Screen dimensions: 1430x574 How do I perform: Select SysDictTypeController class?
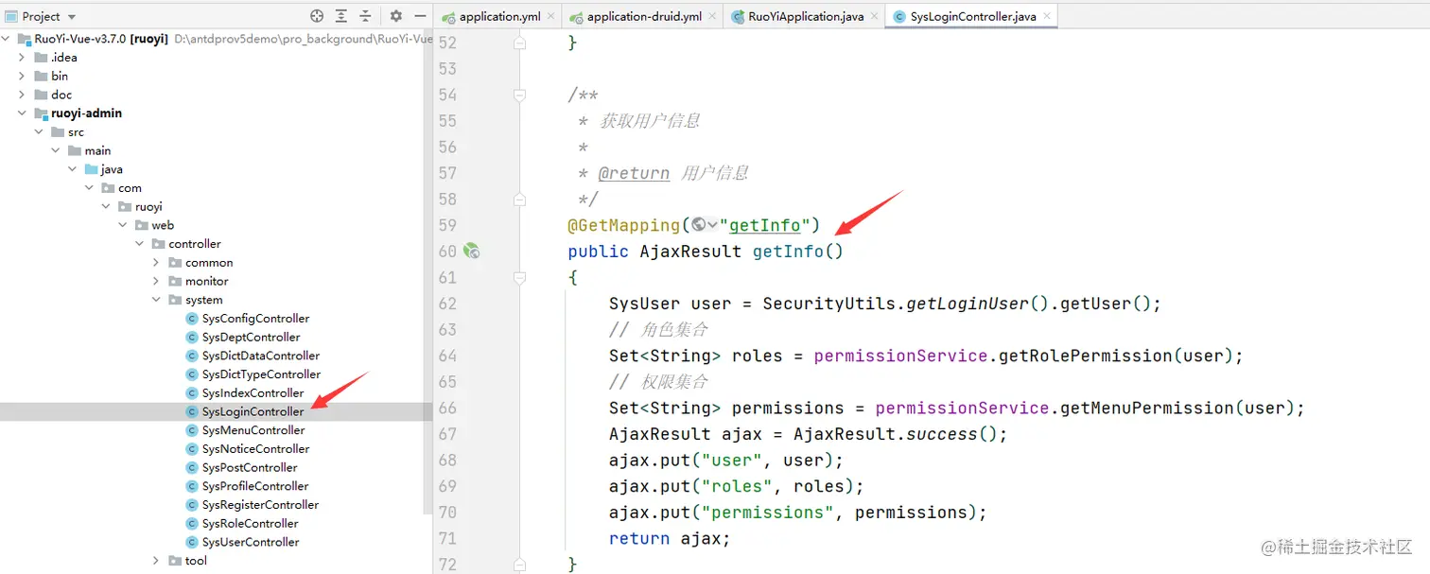click(261, 374)
